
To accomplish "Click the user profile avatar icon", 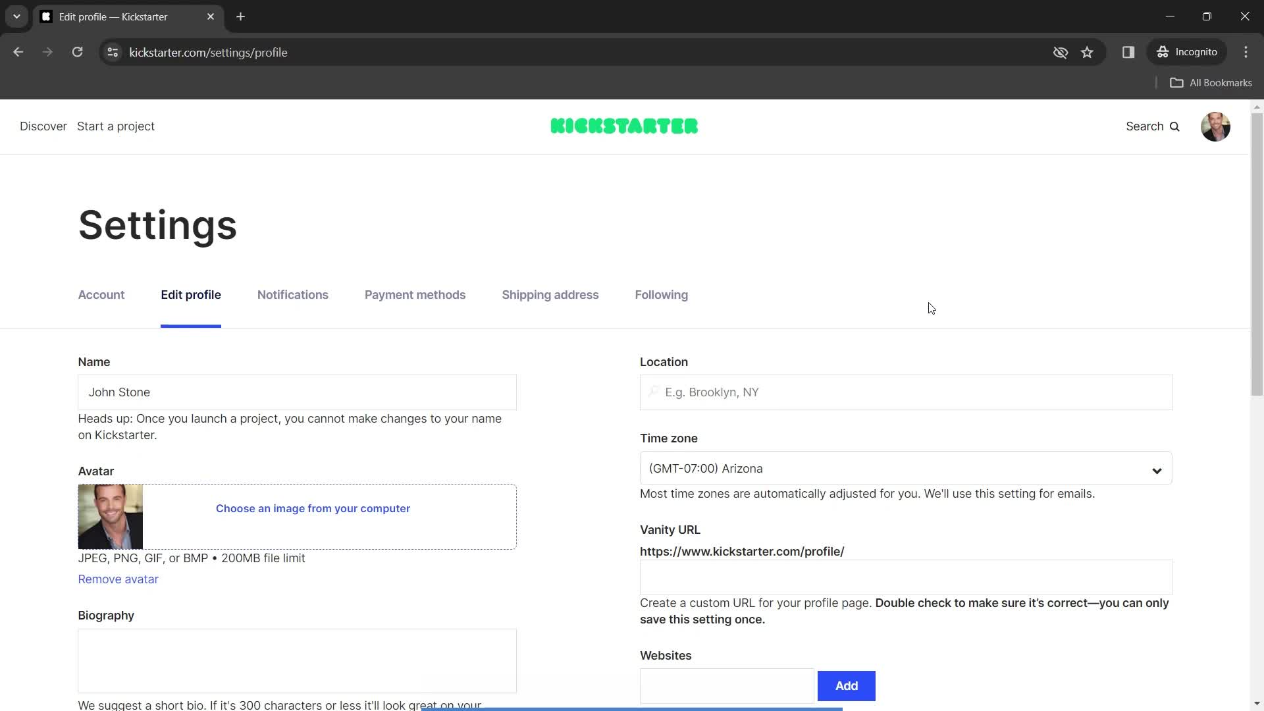I will (1215, 126).
